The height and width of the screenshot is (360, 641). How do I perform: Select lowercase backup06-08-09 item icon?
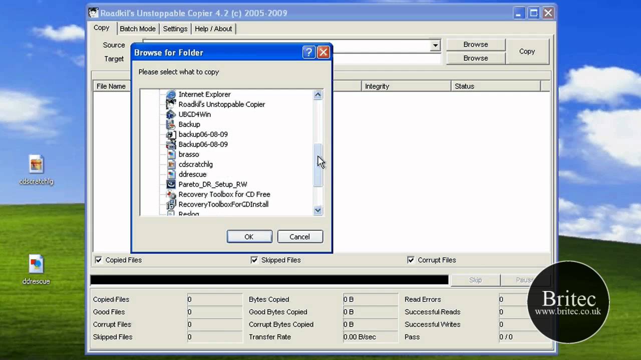171,134
